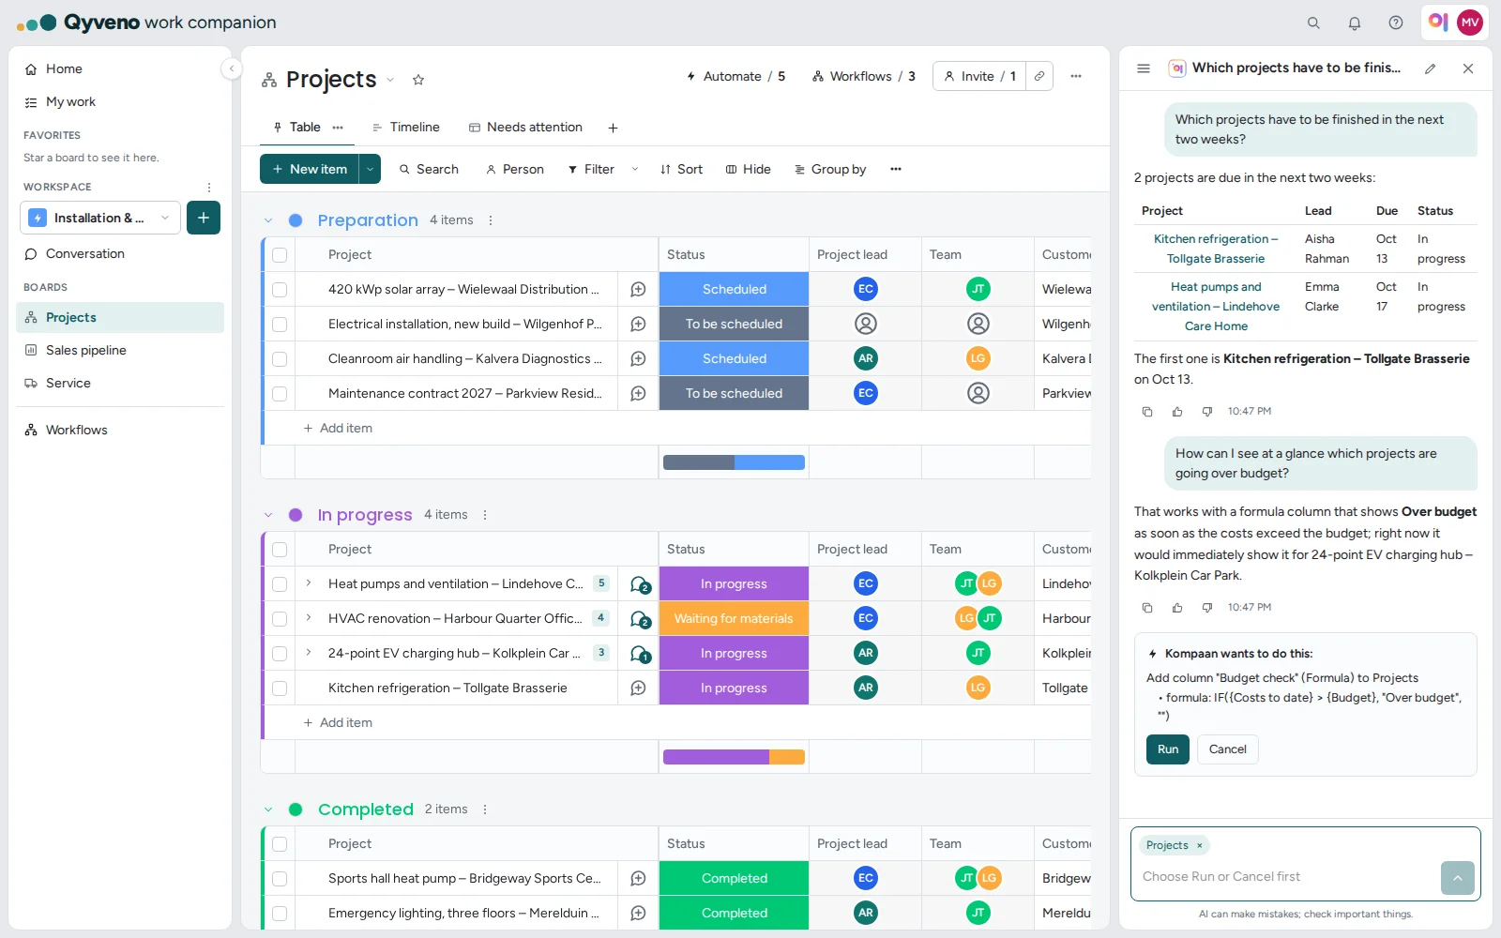Edit the assistant chat title with pencil

1430,68
